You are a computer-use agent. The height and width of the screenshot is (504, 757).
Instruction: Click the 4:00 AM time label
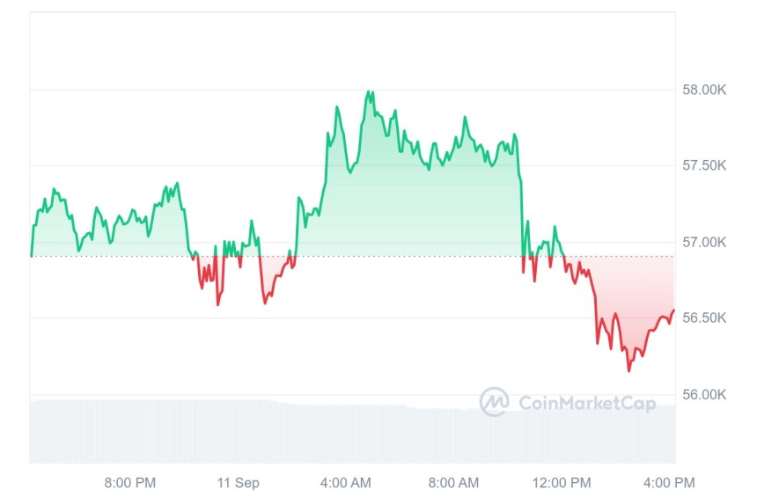[346, 482]
